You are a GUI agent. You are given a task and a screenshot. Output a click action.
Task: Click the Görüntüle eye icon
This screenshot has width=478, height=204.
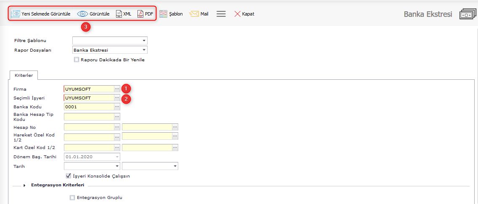tap(83, 14)
